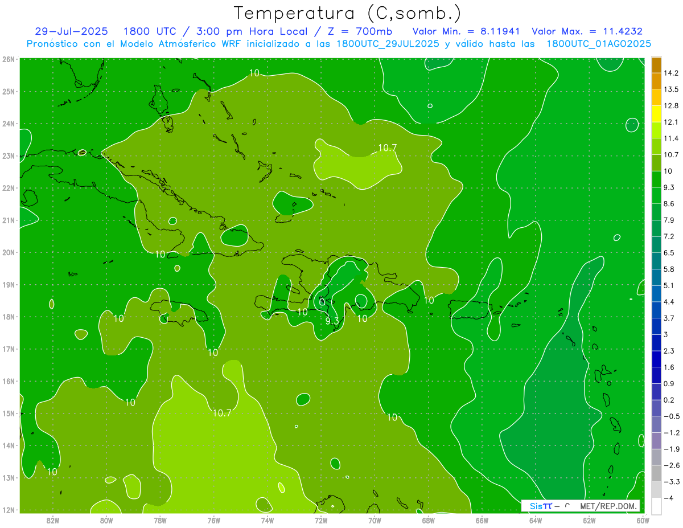This screenshot has height=528, width=683.
Task: Click the '2.3' color bar value
Action: (x=669, y=351)
